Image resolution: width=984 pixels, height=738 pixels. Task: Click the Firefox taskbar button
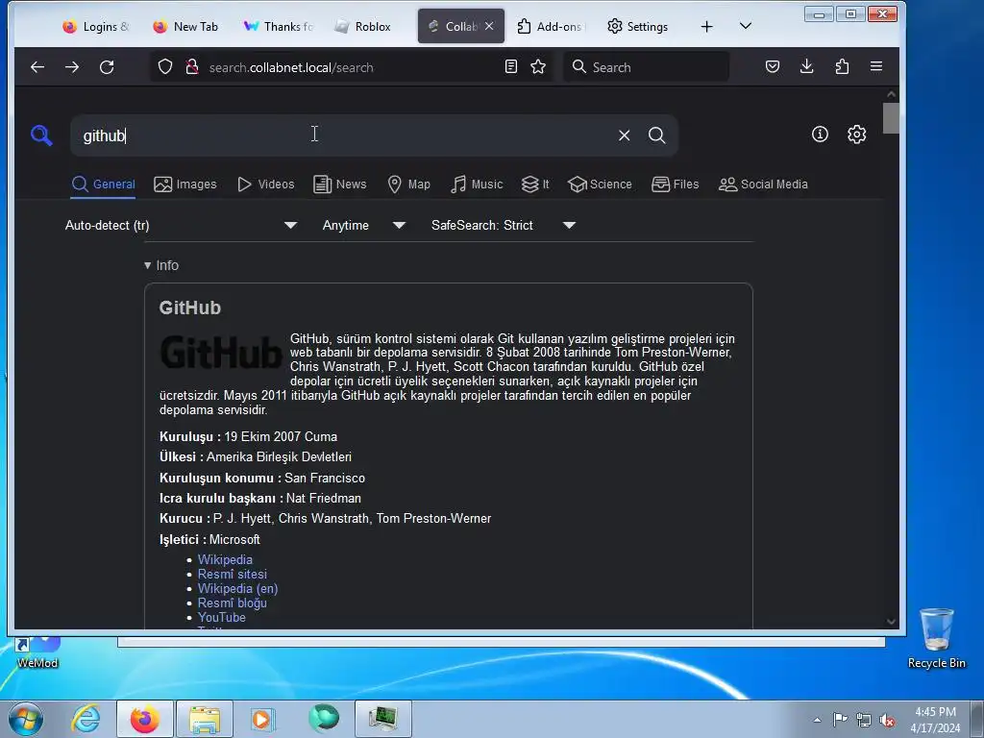click(x=144, y=719)
